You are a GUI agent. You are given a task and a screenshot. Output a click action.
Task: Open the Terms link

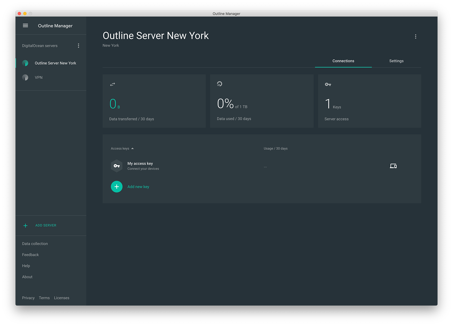[x=44, y=298]
